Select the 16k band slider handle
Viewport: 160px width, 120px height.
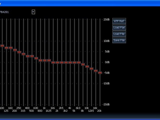coord(96,71)
